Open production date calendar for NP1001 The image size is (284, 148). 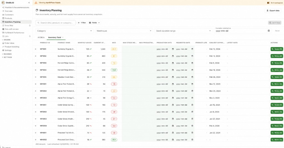[x=173, y=49]
